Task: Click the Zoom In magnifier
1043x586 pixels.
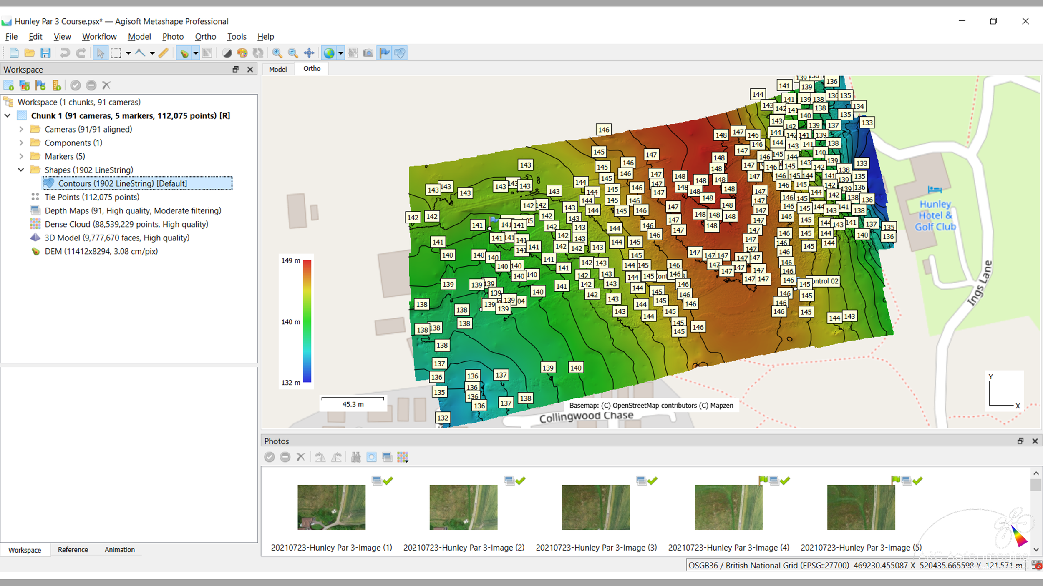Action: tap(277, 53)
